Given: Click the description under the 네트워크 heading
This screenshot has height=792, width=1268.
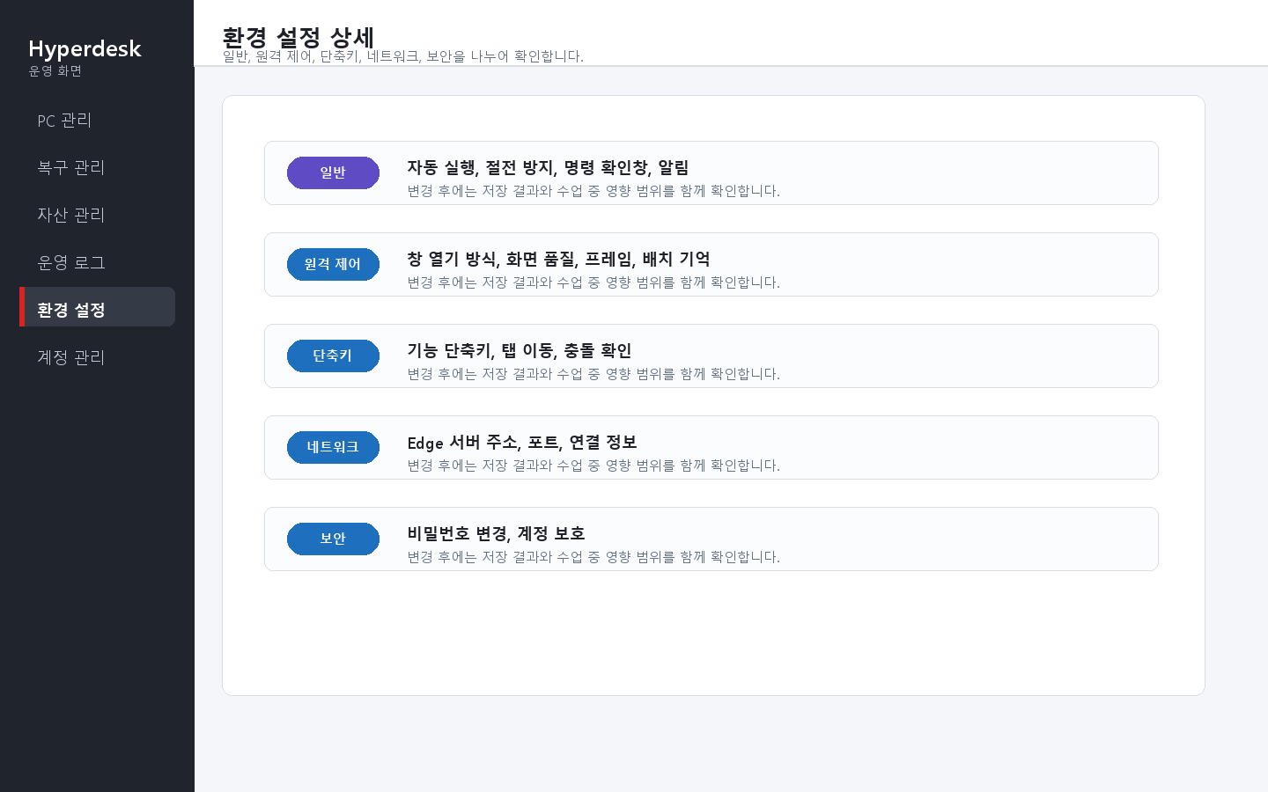Looking at the screenshot, I should 593,466.
